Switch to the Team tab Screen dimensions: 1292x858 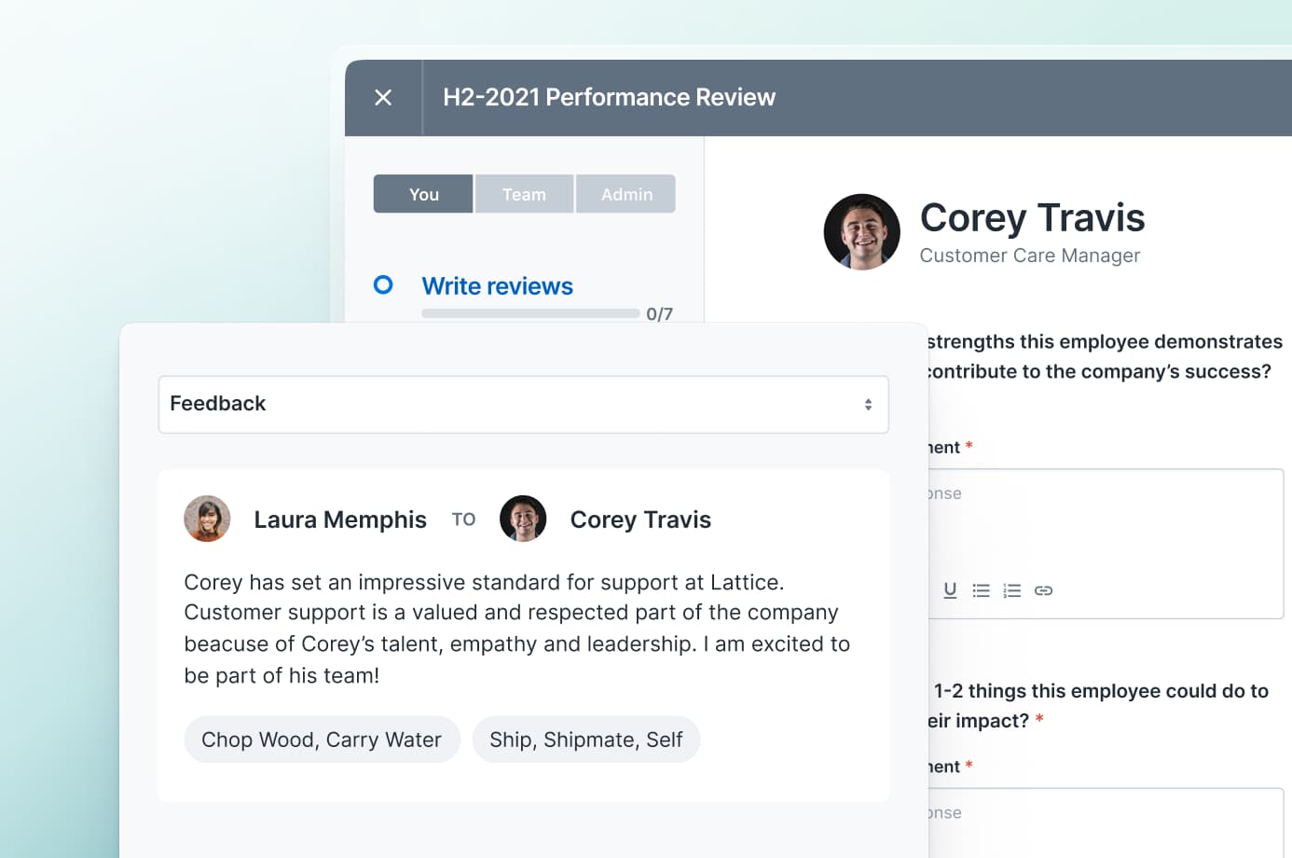point(524,194)
